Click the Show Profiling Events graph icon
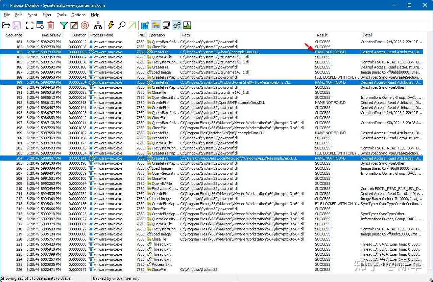The image size is (433, 282). click(x=187, y=25)
